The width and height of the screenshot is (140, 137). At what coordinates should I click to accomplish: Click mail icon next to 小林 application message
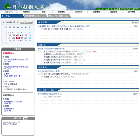tap(39, 74)
